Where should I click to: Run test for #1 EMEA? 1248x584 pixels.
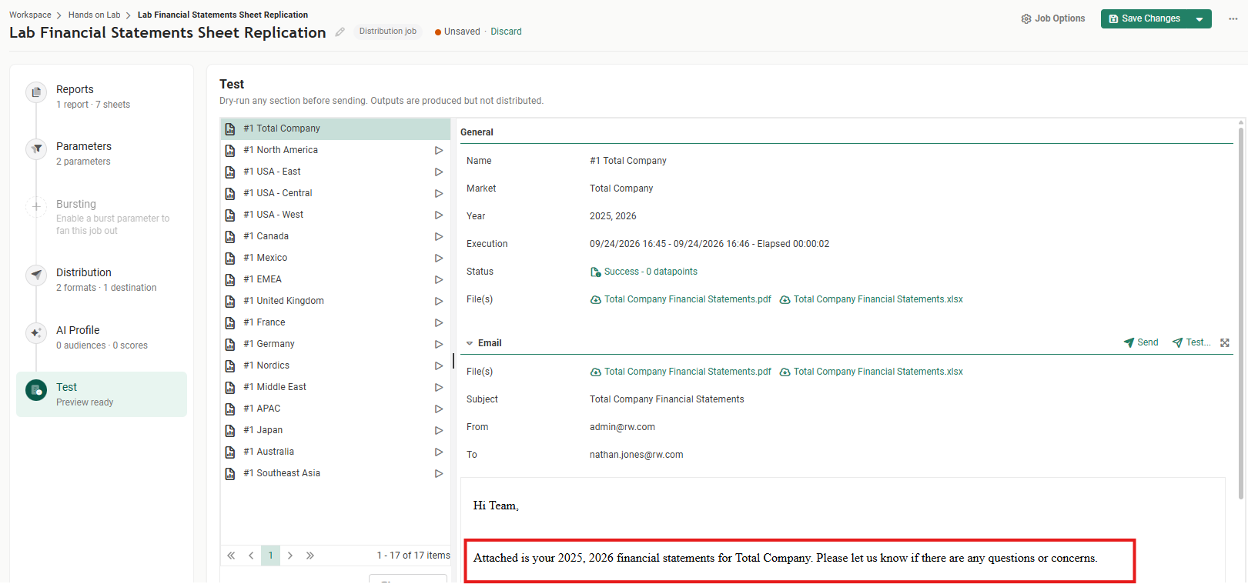pos(439,279)
